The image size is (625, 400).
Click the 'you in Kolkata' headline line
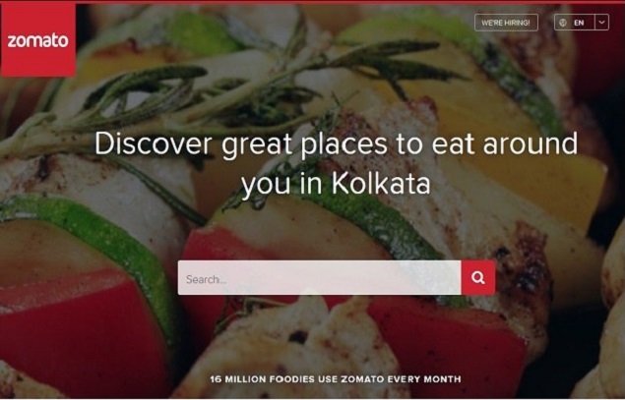pyautogui.click(x=336, y=184)
